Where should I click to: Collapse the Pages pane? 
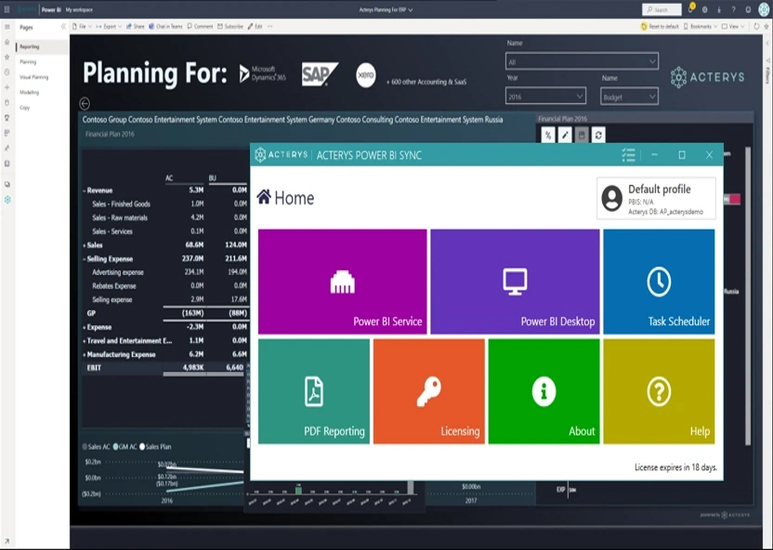[63, 27]
